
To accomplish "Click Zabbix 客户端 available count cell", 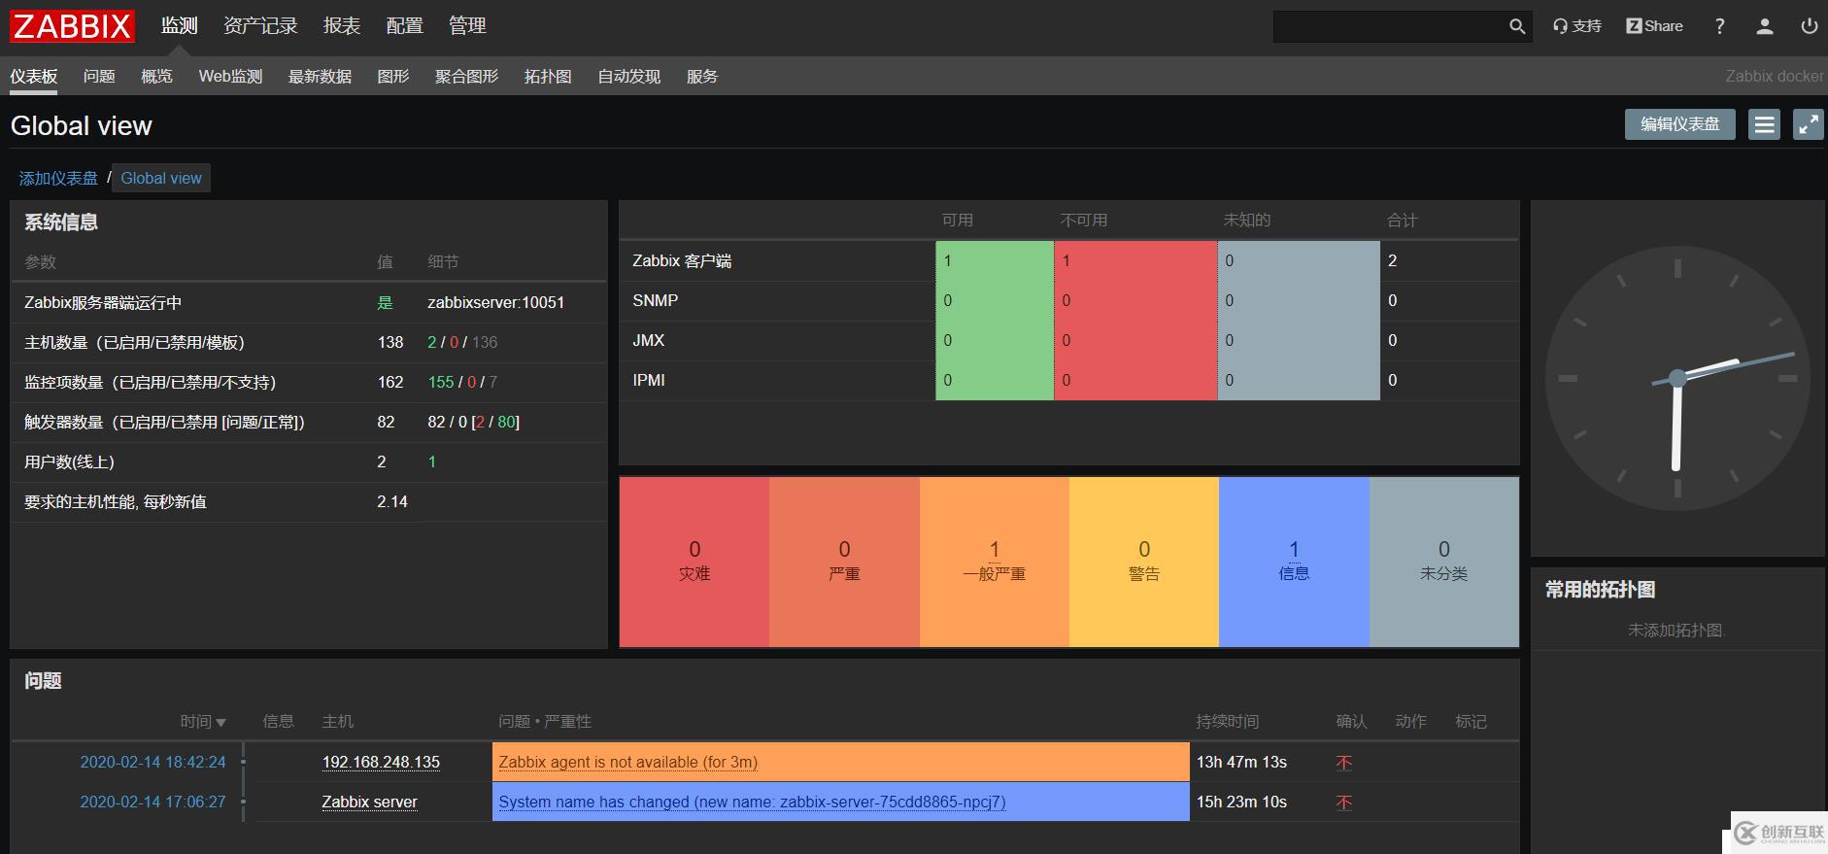I will pos(995,261).
